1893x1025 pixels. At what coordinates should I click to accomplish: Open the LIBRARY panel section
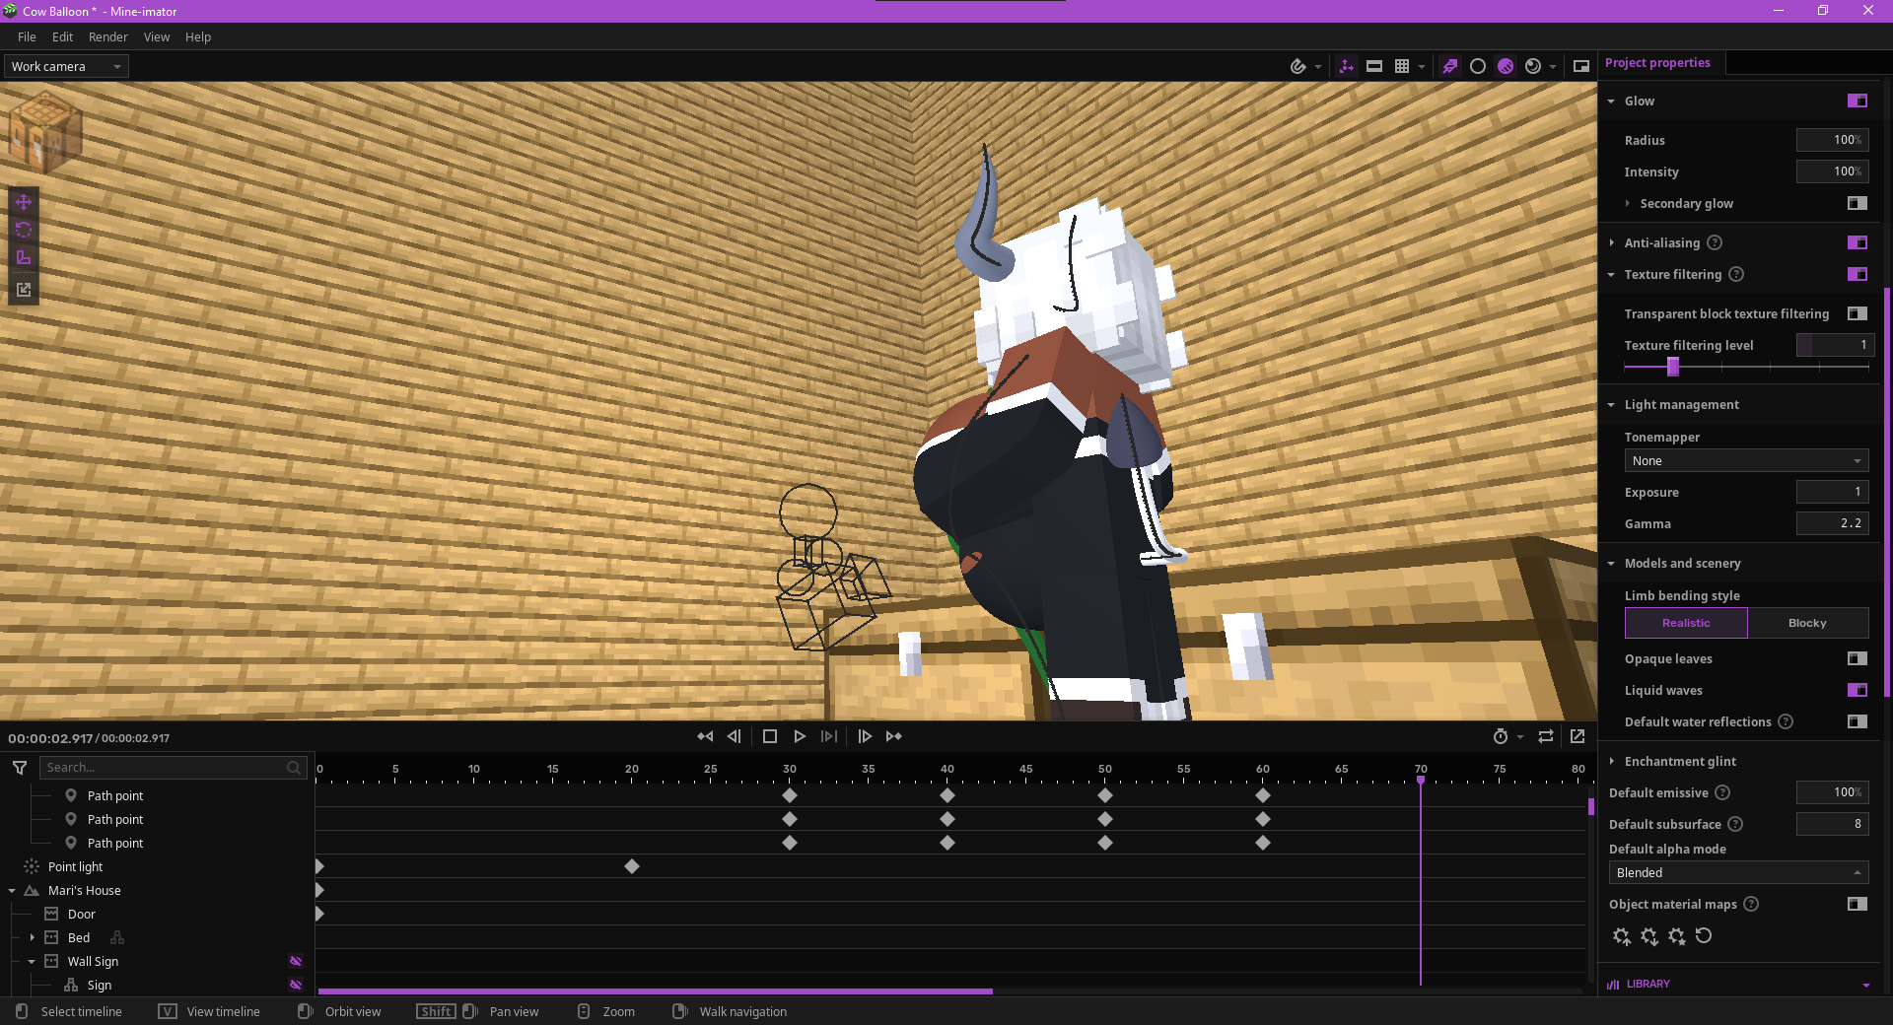pos(1738,984)
